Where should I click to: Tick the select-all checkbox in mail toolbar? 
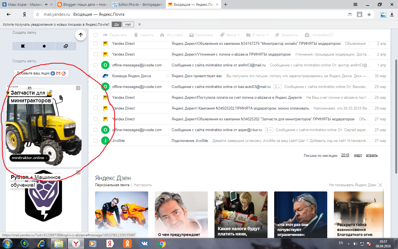pos(96,35)
